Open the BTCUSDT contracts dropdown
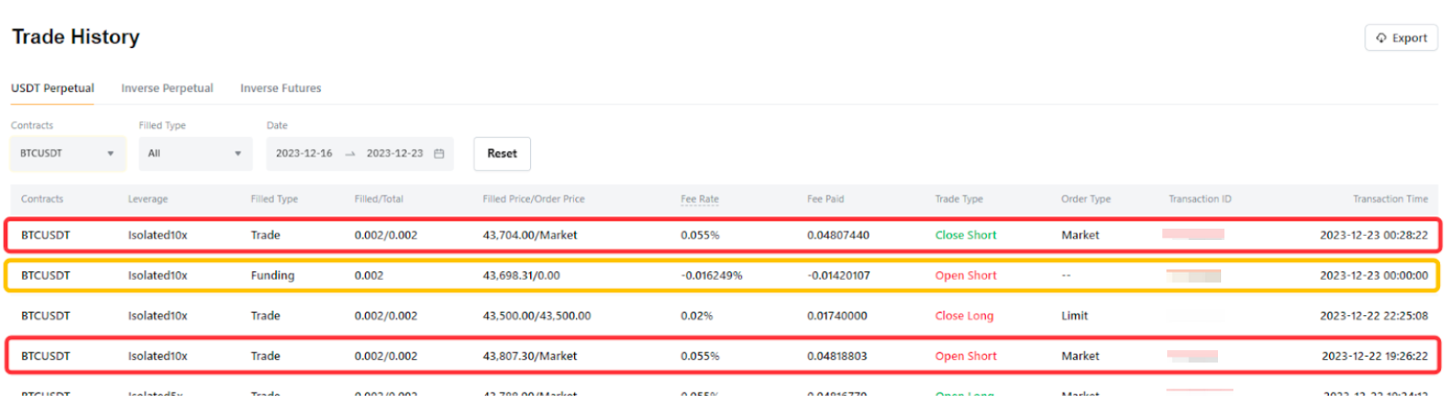 [67, 154]
